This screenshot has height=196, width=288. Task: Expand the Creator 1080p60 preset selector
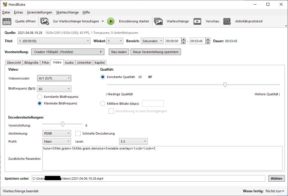coord(68,52)
